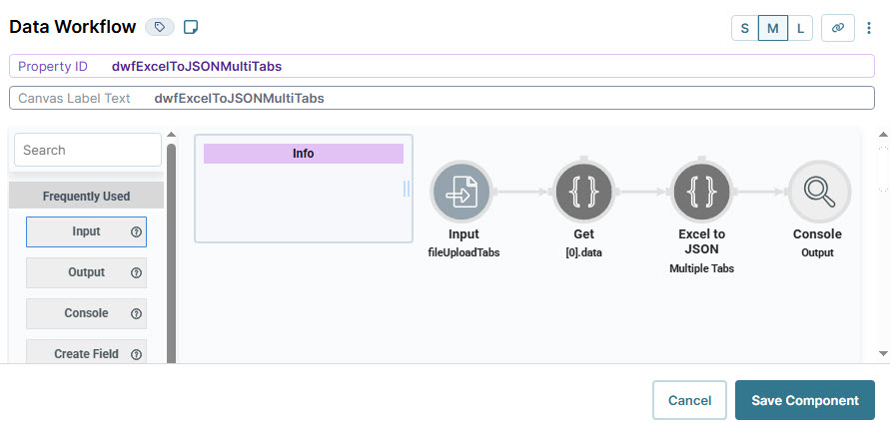The image size is (890, 431).
Task: Choose the Console operator button
Action: coord(86,313)
